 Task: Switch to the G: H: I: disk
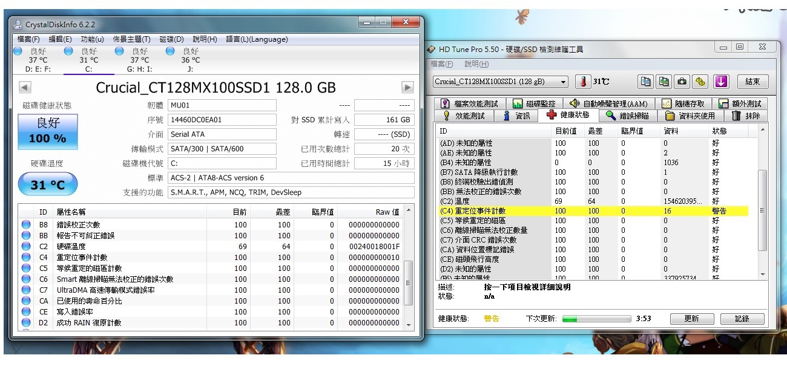pos(139,60)
